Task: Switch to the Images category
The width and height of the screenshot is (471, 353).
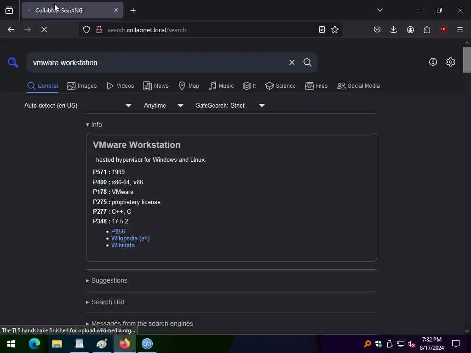Action: (82, 86)
